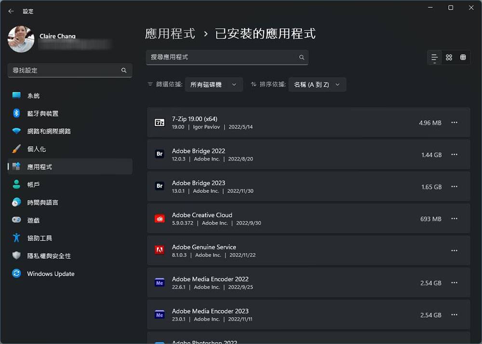Click the 7-Zip application icon
482x344 pixels.
coord(160,122)
